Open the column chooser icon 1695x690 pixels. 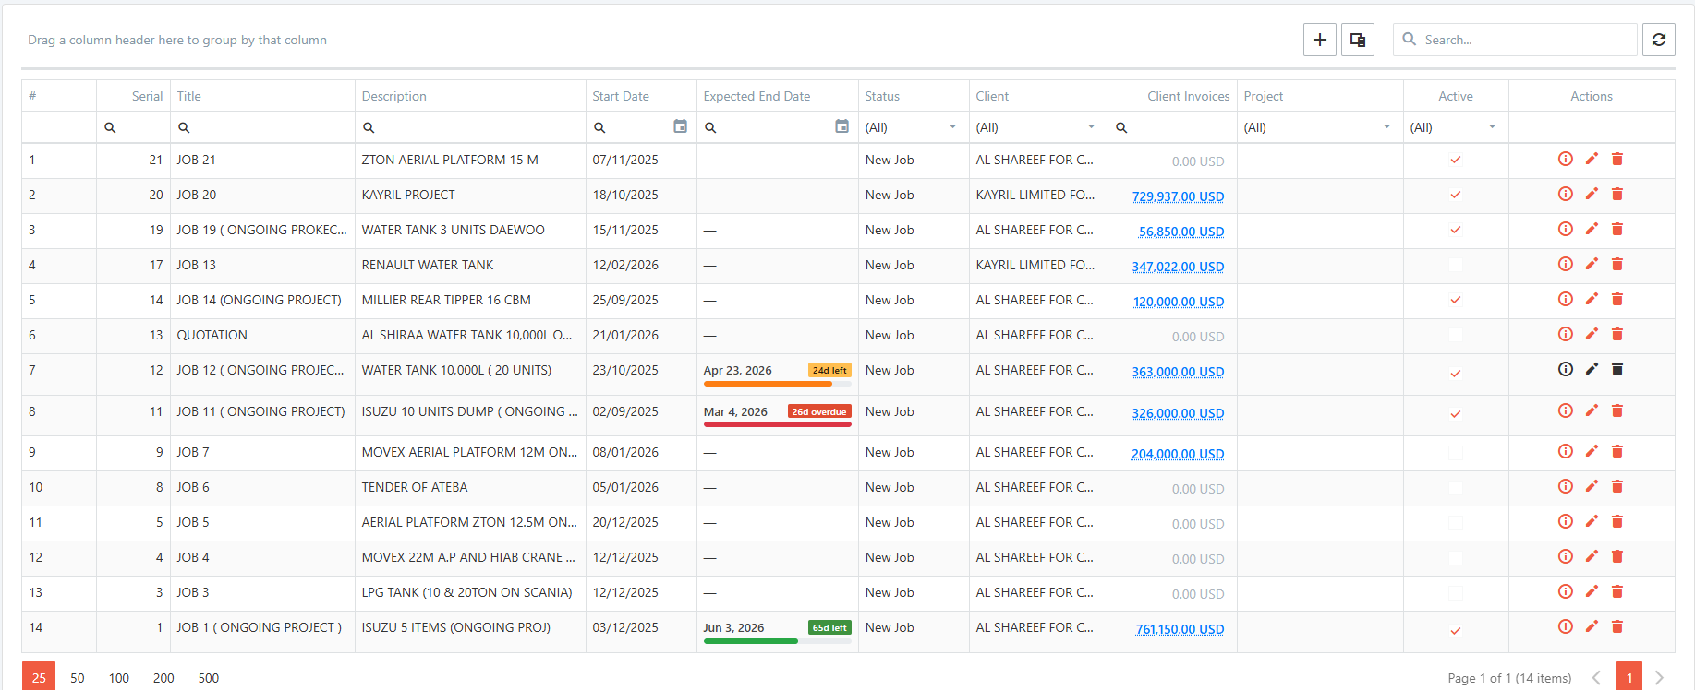(x=1357, y=40)
